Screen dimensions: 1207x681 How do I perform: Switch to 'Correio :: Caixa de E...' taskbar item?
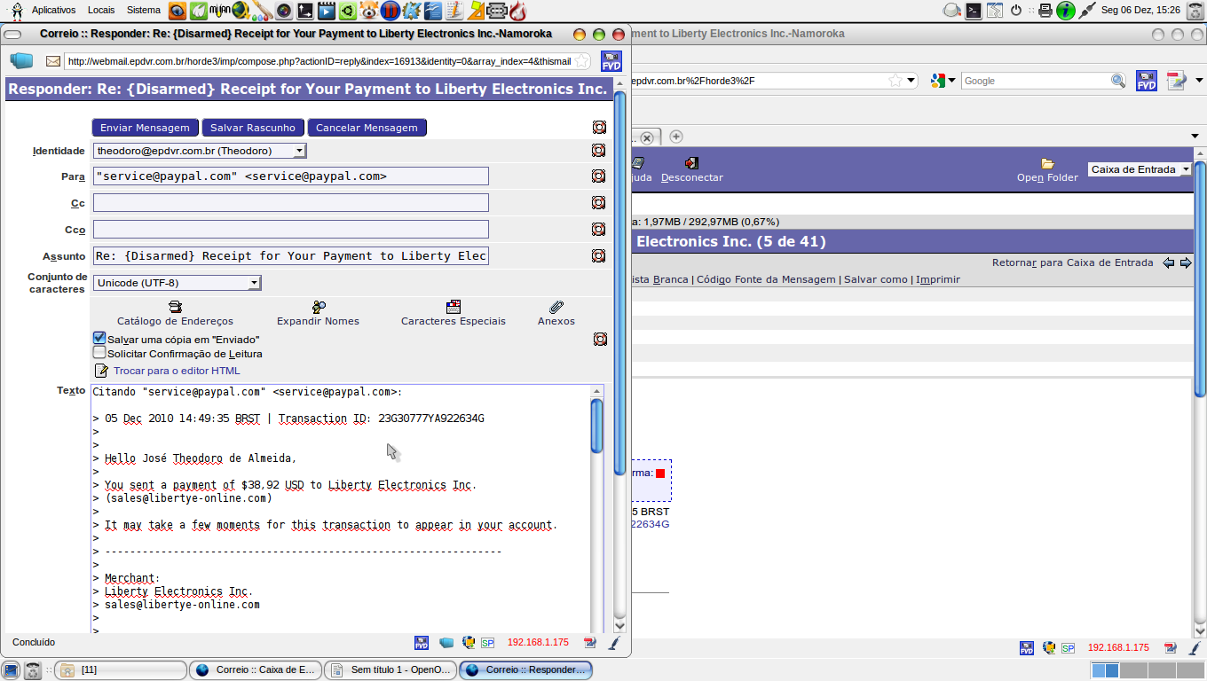click(x=256, y=670)
